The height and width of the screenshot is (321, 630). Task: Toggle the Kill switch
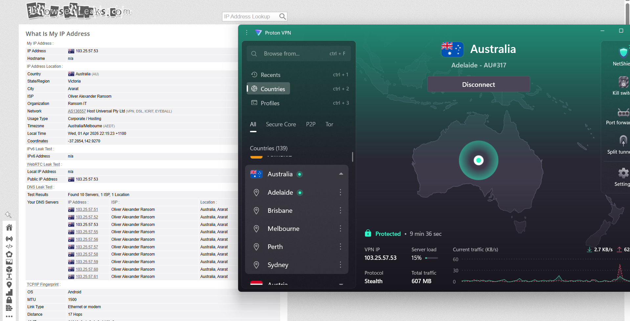pos(623,82)
